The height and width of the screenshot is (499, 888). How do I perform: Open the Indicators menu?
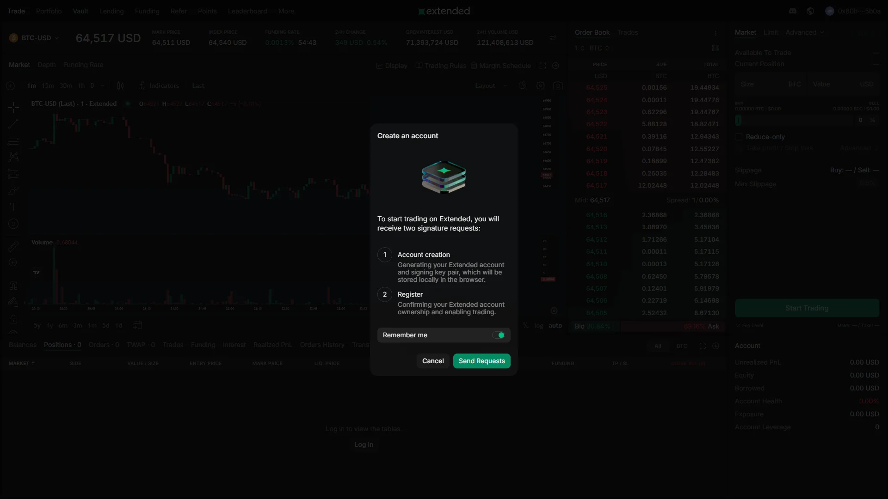point(159,86)
